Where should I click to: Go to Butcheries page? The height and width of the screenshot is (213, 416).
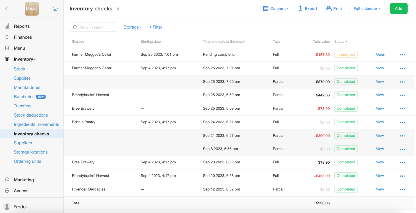coord(24,97)
